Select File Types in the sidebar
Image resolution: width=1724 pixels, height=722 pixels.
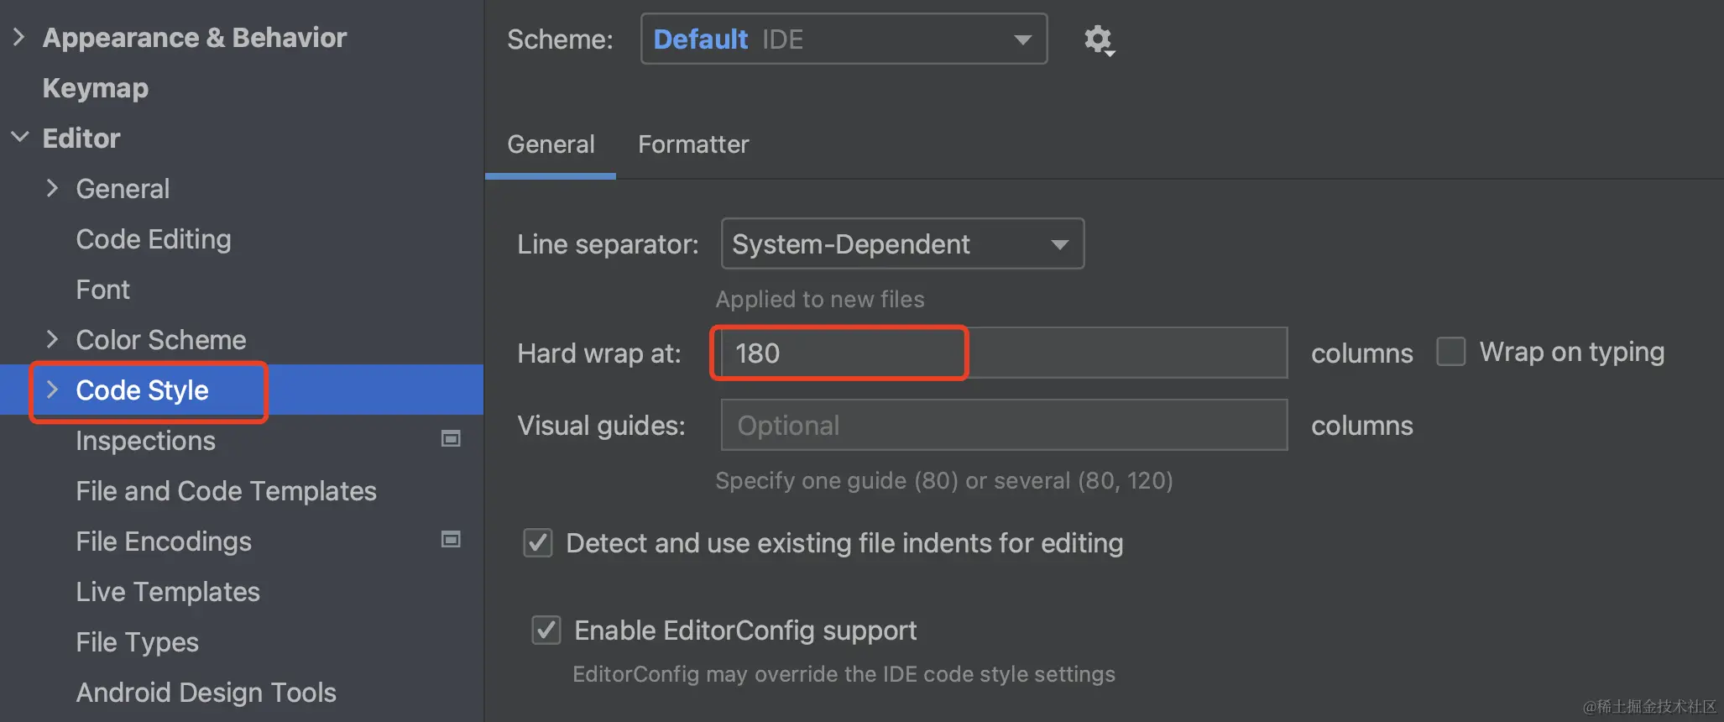[137, 642]
